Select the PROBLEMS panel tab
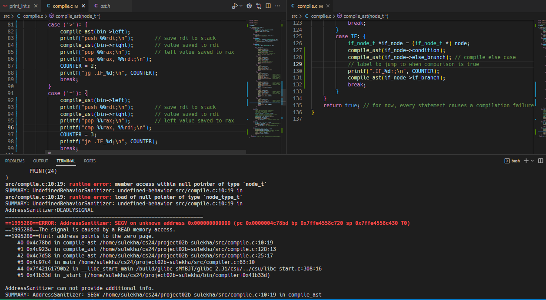Viewport: 546px width, 300px height. 15,161
